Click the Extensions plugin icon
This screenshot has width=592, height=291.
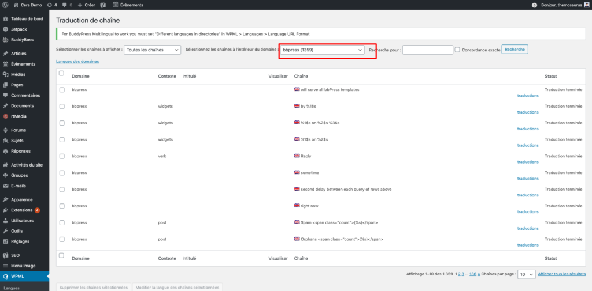click(5, 210)
